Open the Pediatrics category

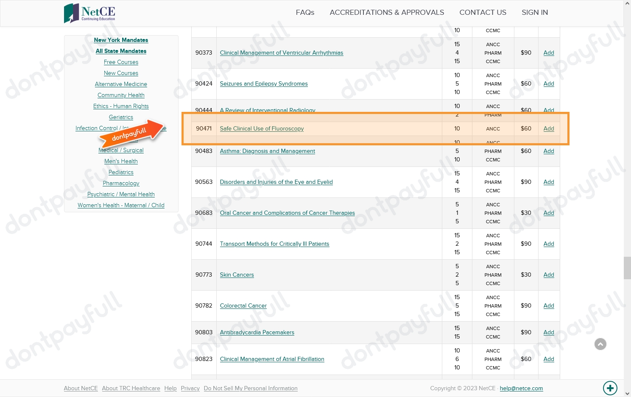pyautogui.click(x=121, y=172)
